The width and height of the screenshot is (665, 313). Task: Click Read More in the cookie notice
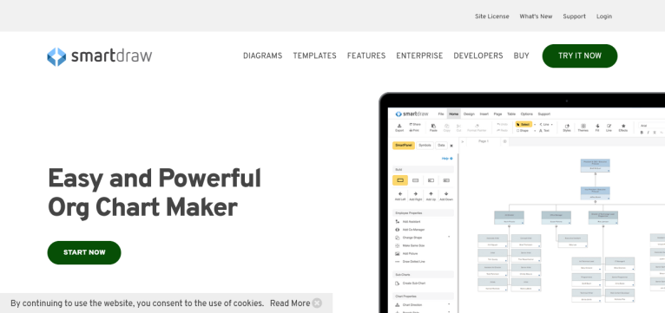coord(290,303)
